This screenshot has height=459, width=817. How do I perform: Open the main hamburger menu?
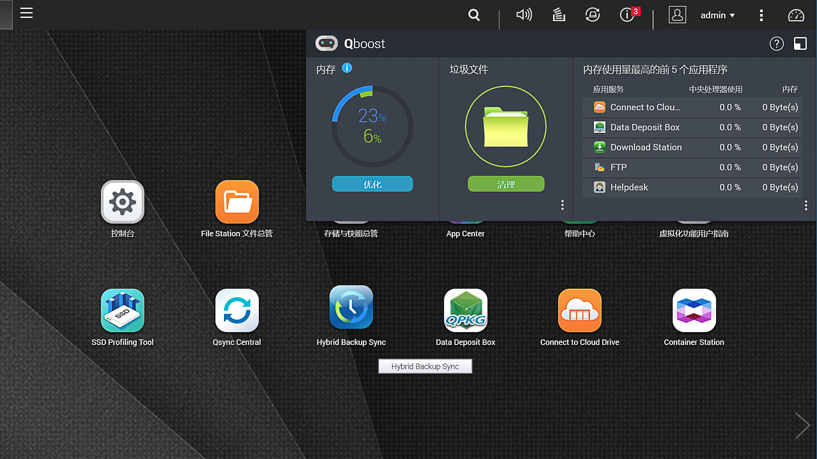point(26,13)
